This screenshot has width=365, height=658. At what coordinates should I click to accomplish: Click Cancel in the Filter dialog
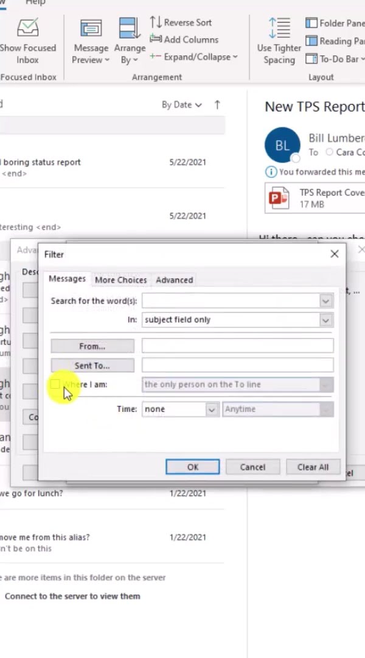point(252,467)
